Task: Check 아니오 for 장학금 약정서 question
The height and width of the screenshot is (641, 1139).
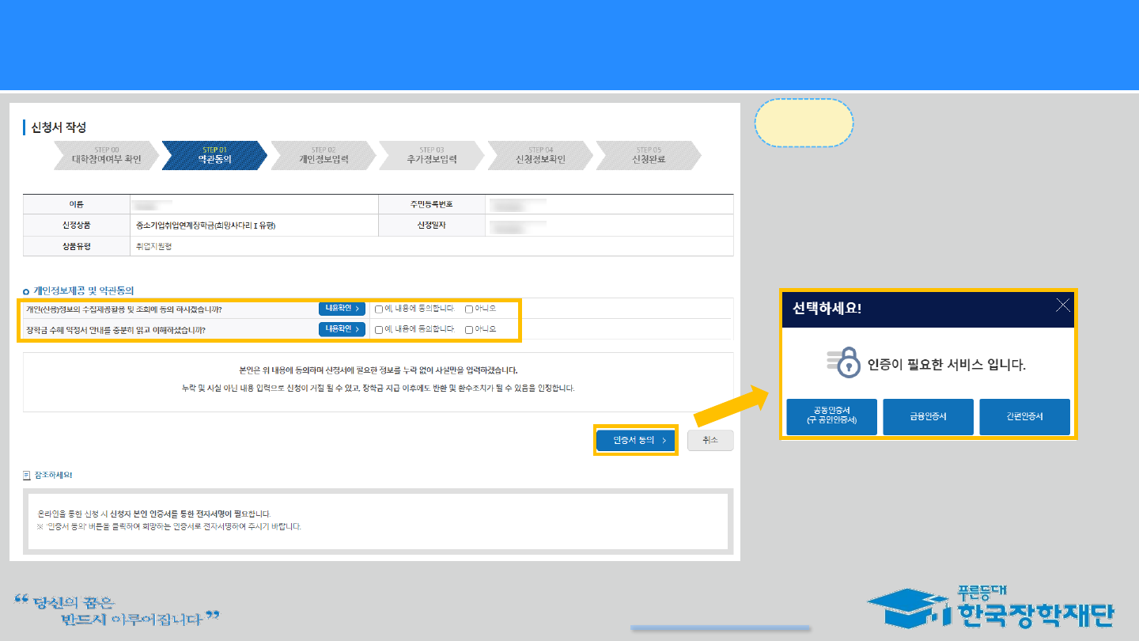Action: [x=469, y=329]
